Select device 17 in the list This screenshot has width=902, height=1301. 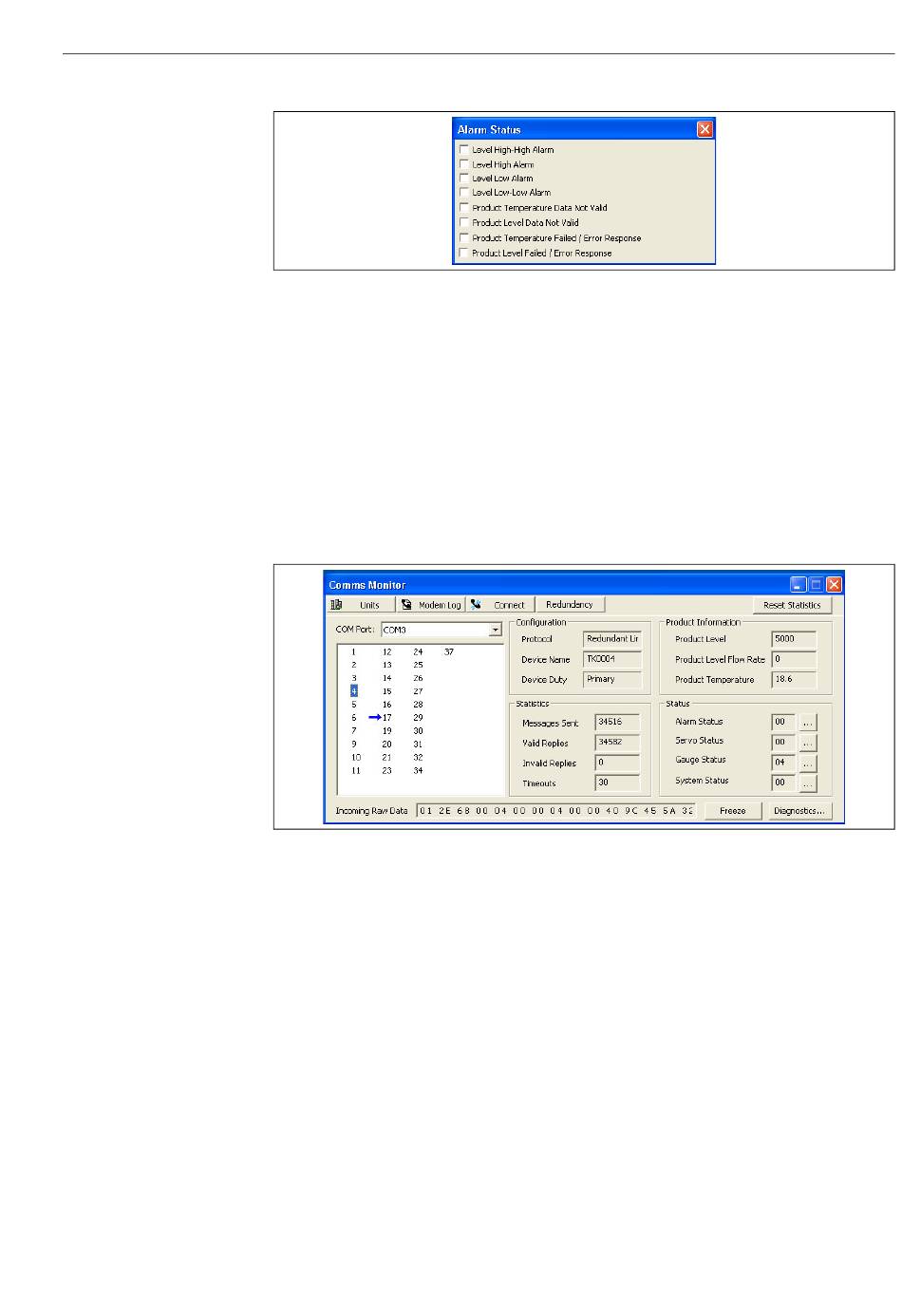[x=387, y=718]
